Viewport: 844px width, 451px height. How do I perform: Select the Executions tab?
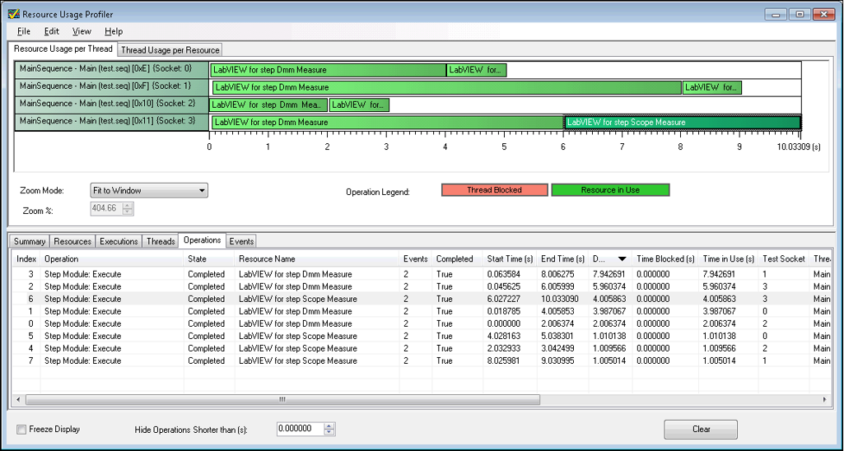coord(119,241)
